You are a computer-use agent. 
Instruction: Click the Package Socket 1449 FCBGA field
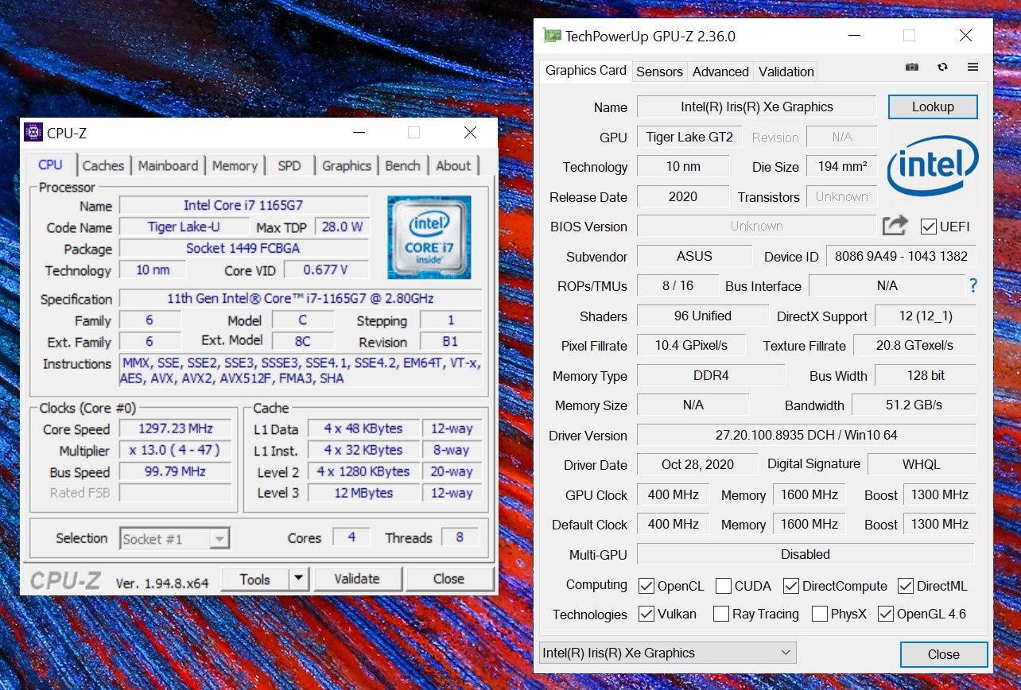click(243, 248)
